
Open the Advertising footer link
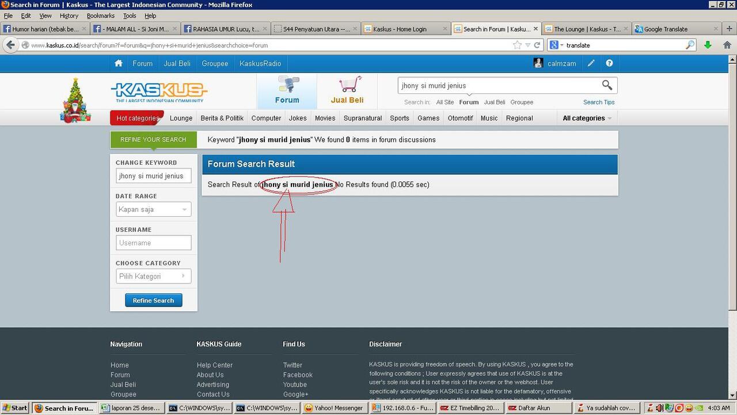click(x=213, y=384)
